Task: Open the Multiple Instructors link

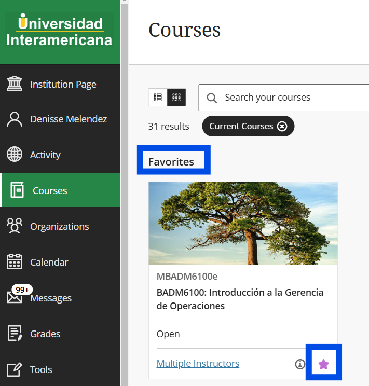Action: [198, 364]
